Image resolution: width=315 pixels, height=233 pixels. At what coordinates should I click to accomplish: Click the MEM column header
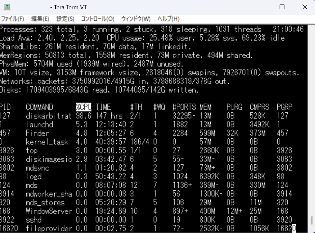(x=205, y=107)
